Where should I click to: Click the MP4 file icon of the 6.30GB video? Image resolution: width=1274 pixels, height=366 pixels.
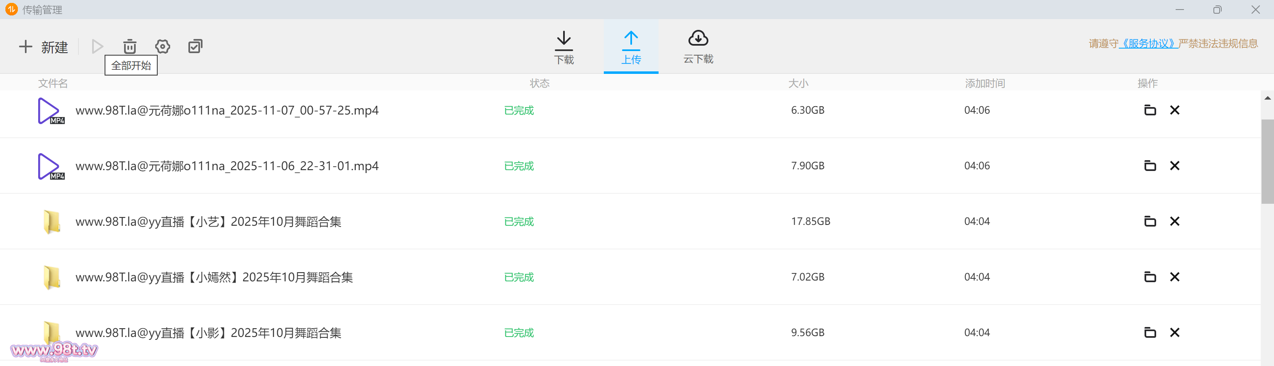50,111
